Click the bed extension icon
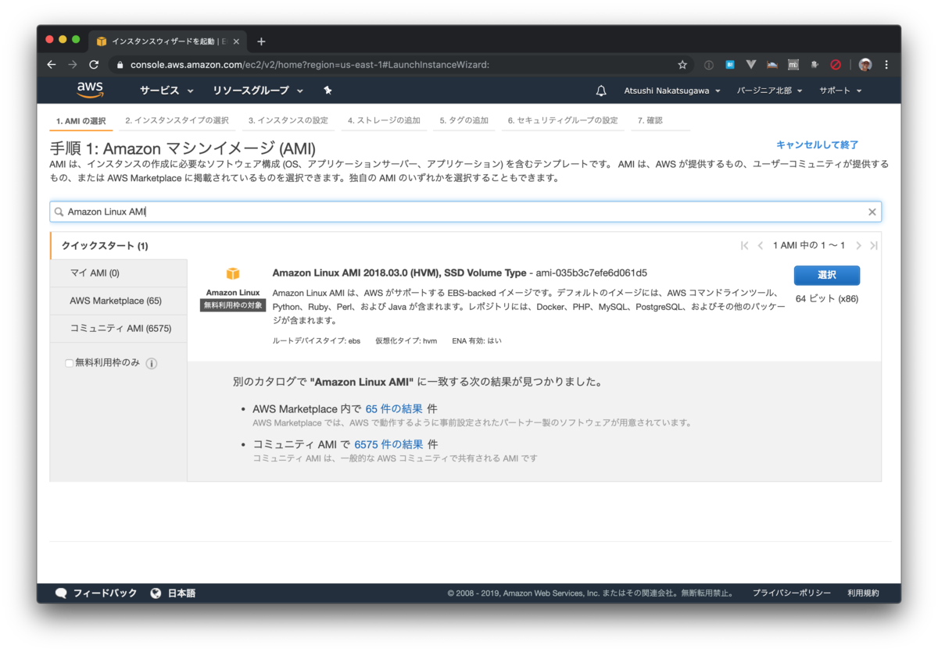 tap(772, 65)
